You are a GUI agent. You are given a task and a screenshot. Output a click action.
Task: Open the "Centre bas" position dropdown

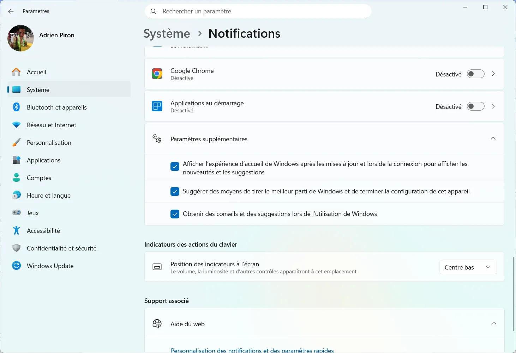point(468,267)
